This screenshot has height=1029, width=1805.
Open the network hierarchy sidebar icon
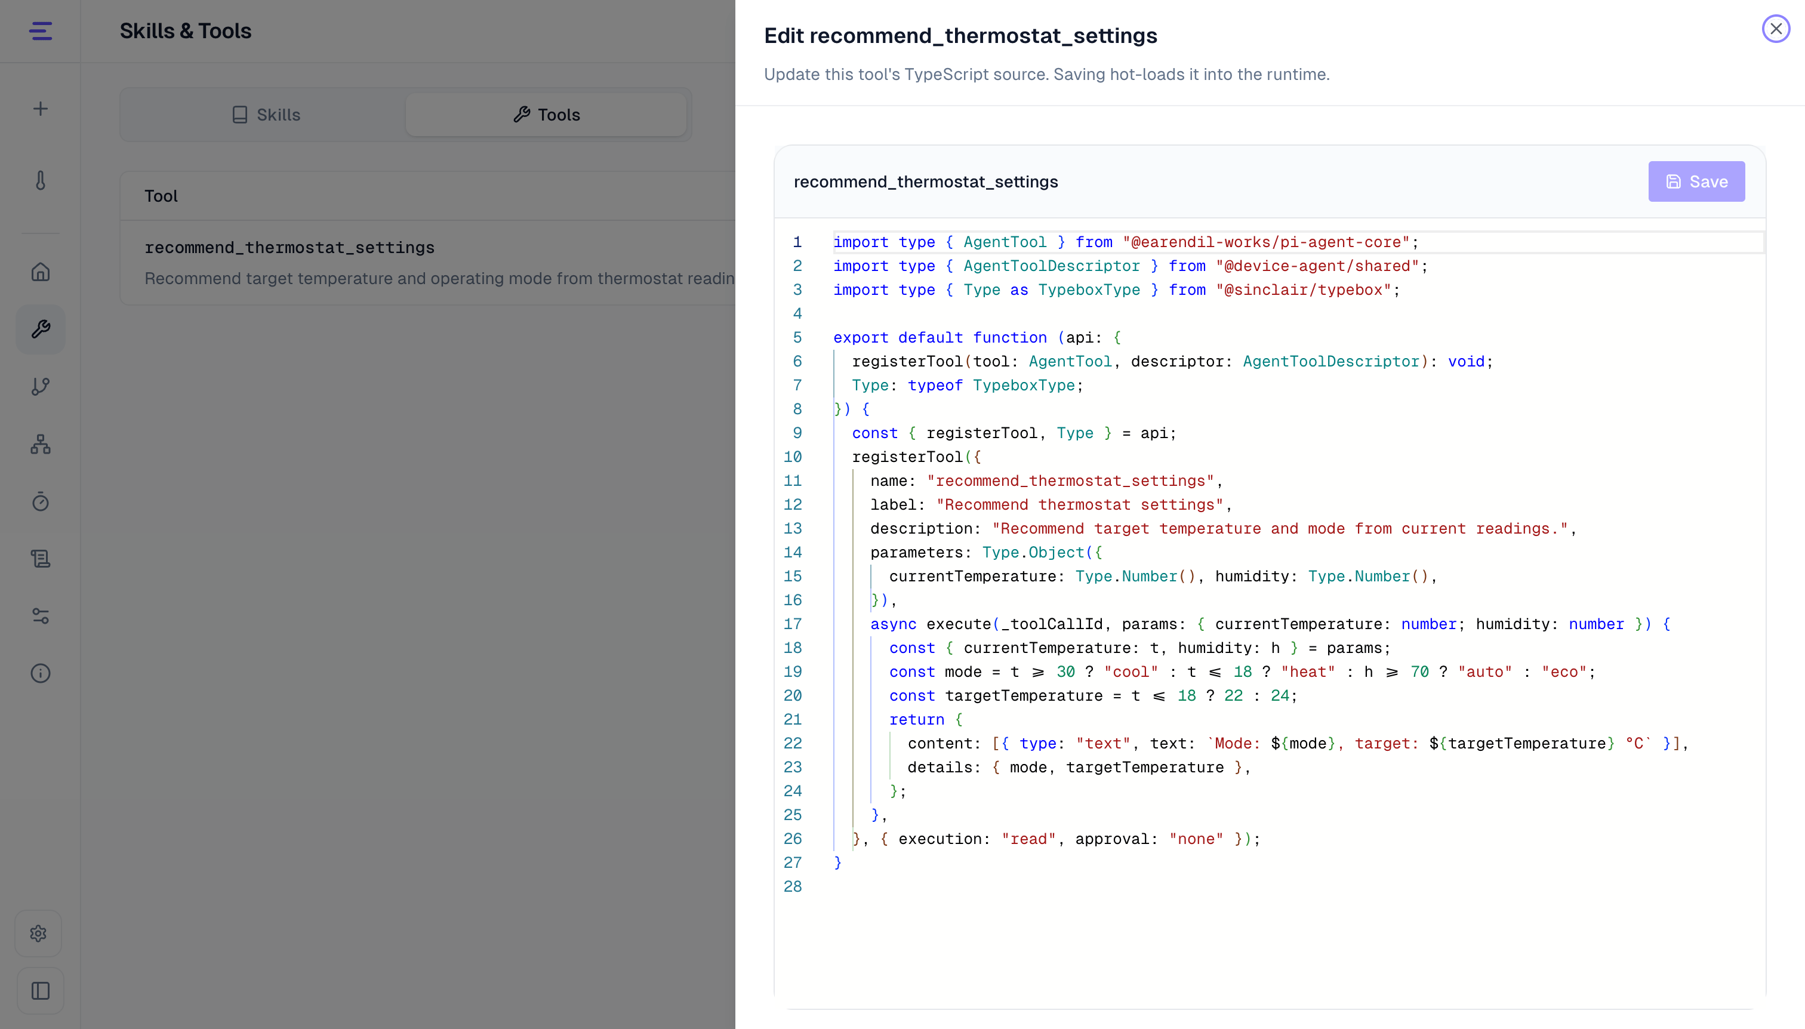click(x=40, y=444)
